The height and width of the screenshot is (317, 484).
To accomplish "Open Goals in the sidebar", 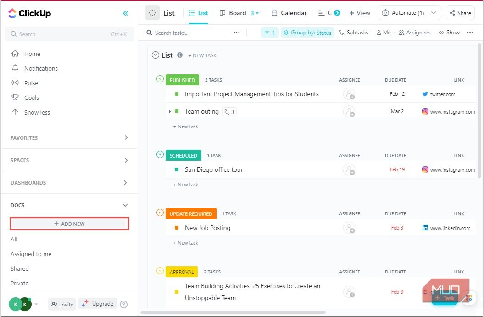I will click(x=32, y=98).
